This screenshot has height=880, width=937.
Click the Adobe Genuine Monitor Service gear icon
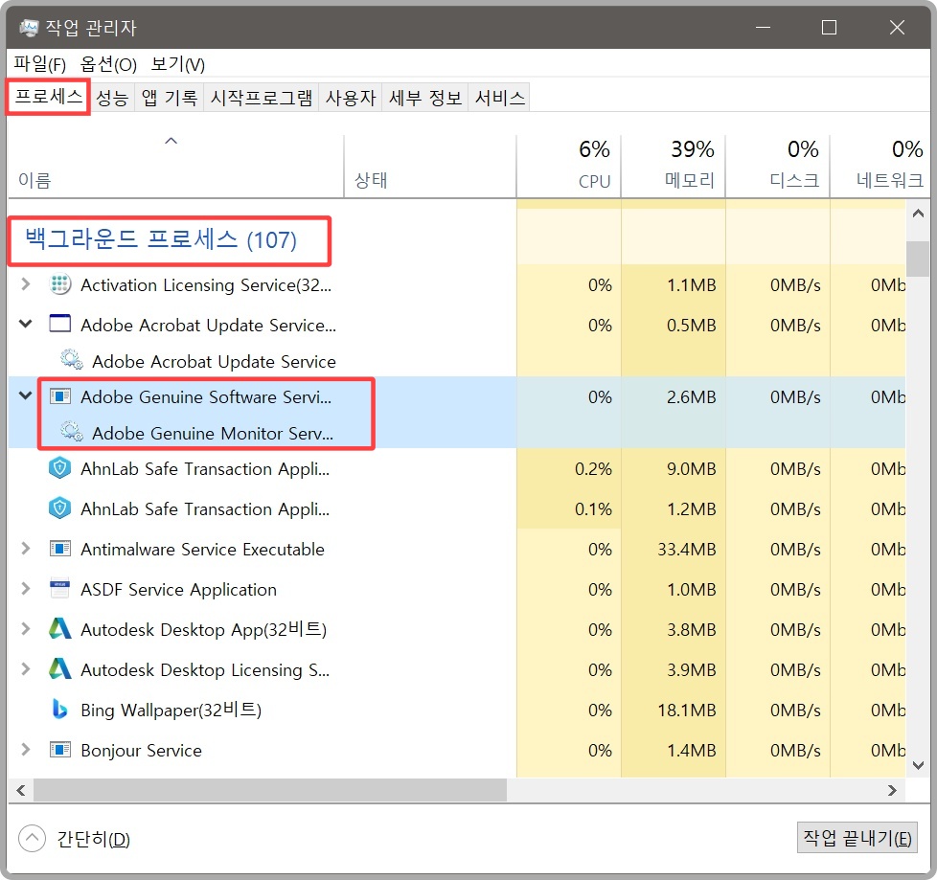(x=72, y=432)
